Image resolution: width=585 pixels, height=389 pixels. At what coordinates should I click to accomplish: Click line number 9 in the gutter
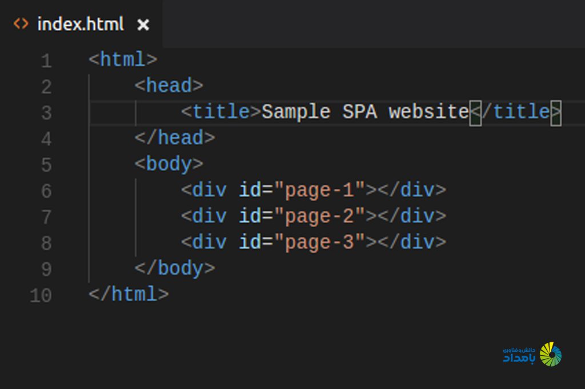[x=46, y=269]
